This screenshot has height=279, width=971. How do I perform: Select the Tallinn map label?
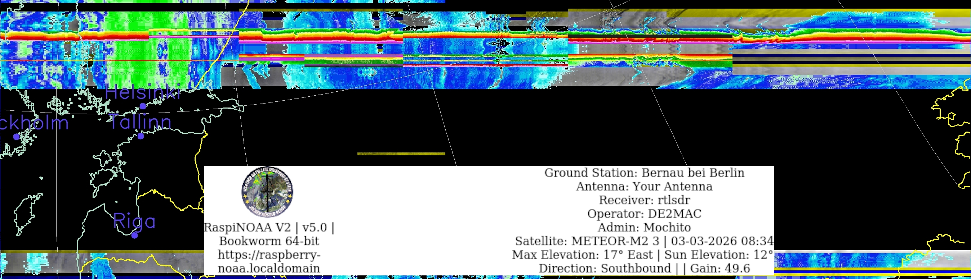[140, 122]
